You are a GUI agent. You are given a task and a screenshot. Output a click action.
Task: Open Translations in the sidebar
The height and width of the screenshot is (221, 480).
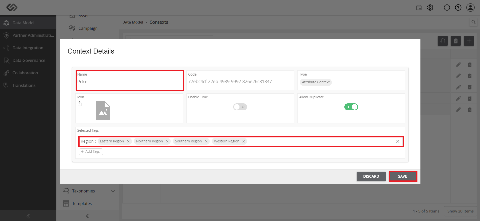(x=28, y=85)
